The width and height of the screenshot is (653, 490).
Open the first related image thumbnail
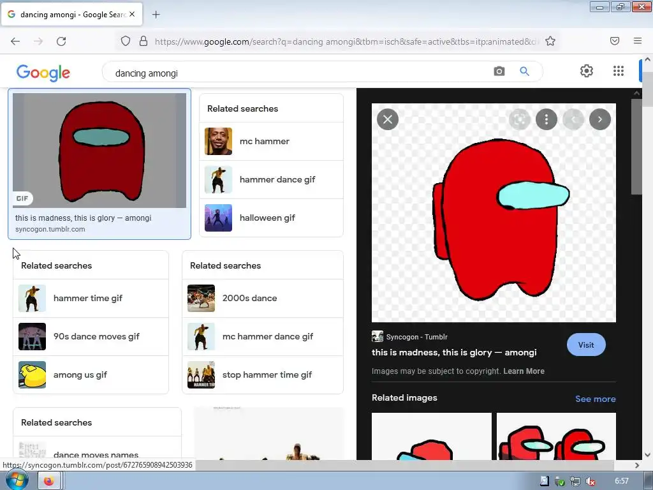point(432,436)
